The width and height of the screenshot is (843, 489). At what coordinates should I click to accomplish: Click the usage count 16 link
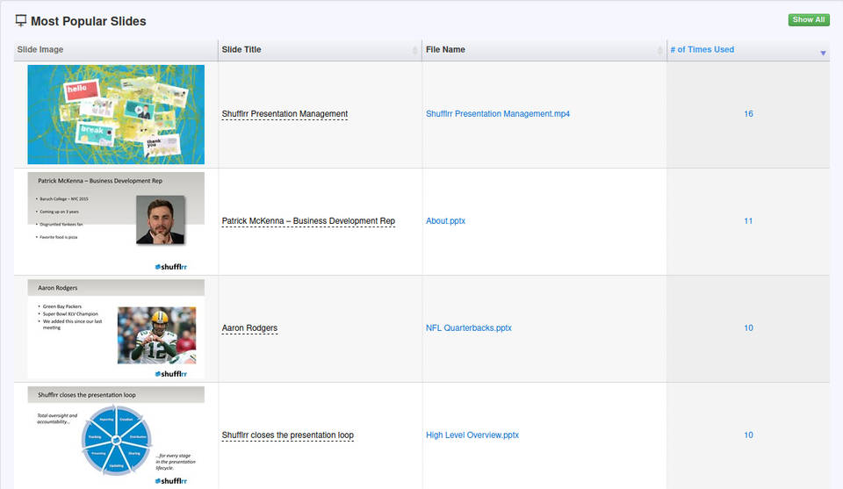point(748,114)
